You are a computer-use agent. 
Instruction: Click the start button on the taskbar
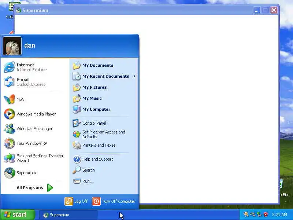[18, 214]
